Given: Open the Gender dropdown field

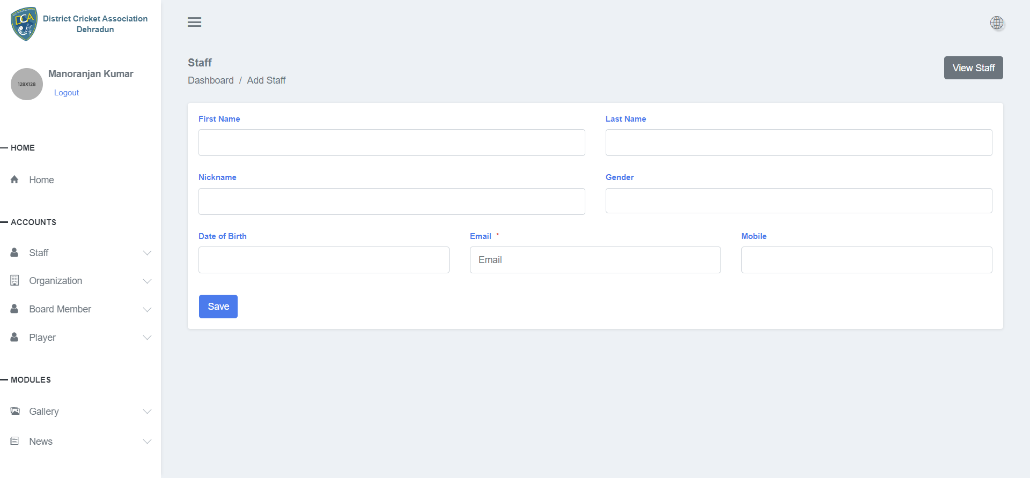Looking at the screenshot, I should [x=798, y=201].
